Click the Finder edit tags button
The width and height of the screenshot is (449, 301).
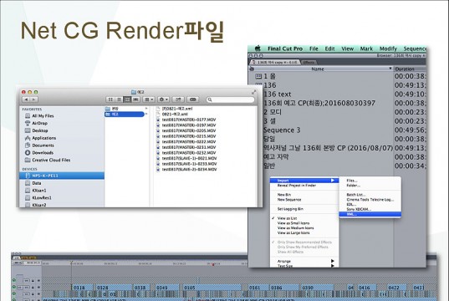pos(193,99)
